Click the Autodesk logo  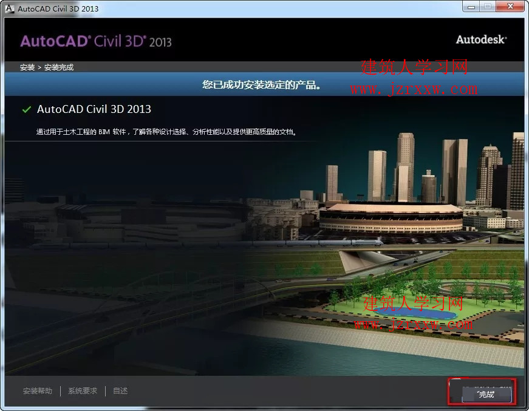pyautogui.click(x=482, y=40)
